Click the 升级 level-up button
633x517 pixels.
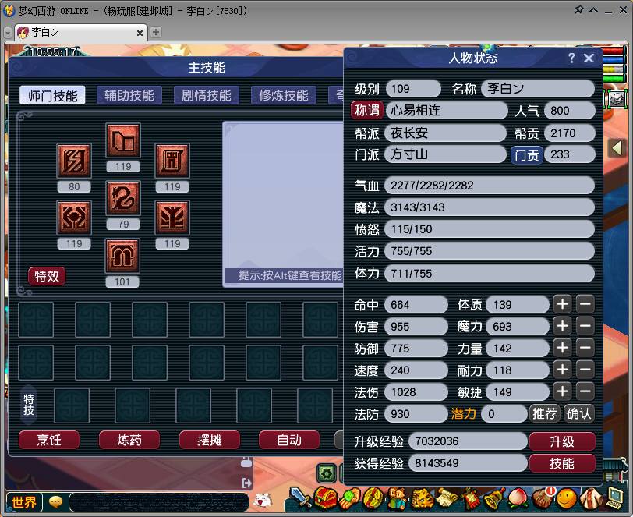tap(562, 441)
